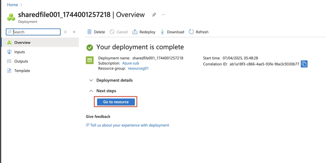
Task: Collapse the Next steps section
Action: 103,91
